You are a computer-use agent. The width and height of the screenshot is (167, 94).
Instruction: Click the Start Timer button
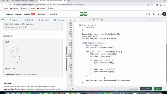pos(97,20)
